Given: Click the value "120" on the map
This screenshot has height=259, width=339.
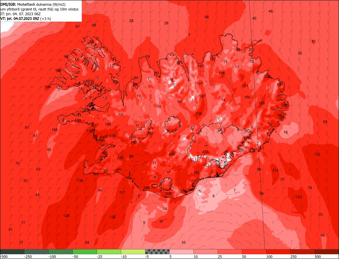Looking at the screenshot, I should pyautogui.click(x=201, y=66).
